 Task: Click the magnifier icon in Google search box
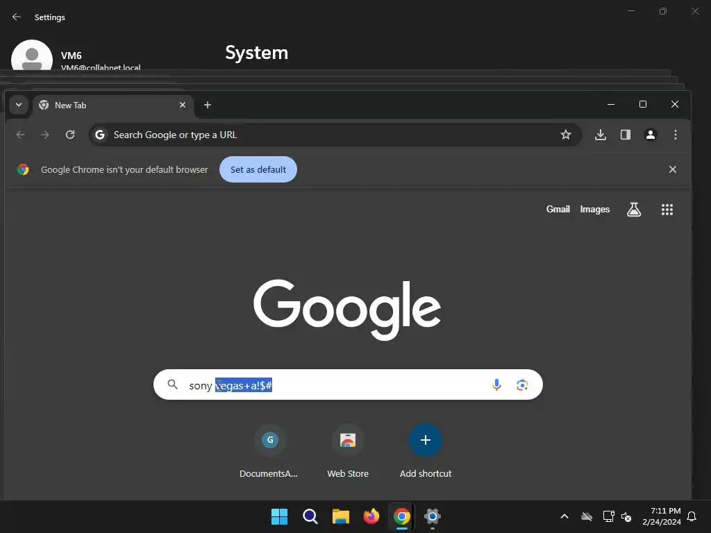(172, 384)
